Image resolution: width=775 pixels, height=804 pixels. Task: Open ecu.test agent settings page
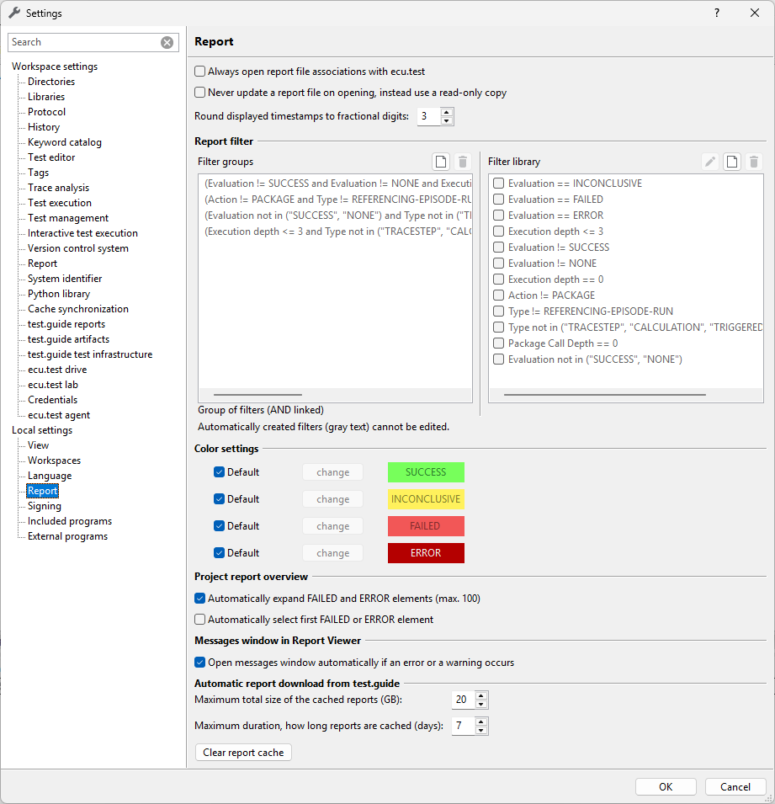(59, 415)
